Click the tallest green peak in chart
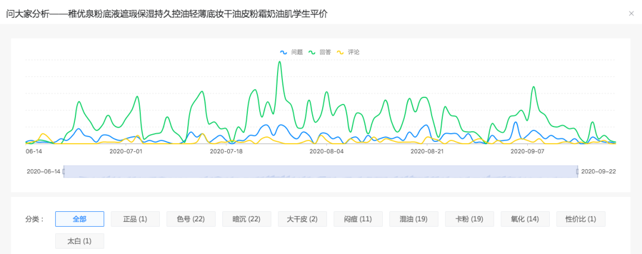This screenshot has height=254, width=642. [279, 62]
